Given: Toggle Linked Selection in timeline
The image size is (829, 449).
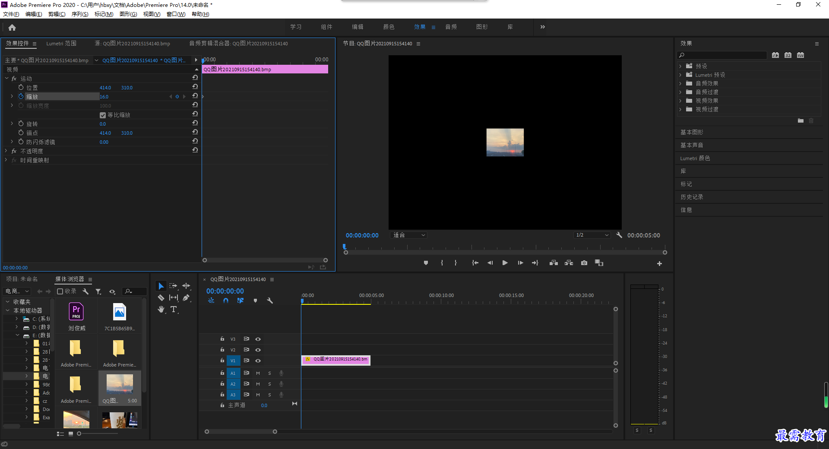Looking at the screenshot, I should [240, 300].
